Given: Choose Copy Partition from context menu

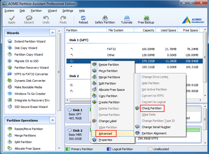Looking at the screenshot, I should (x=113, y=96).
